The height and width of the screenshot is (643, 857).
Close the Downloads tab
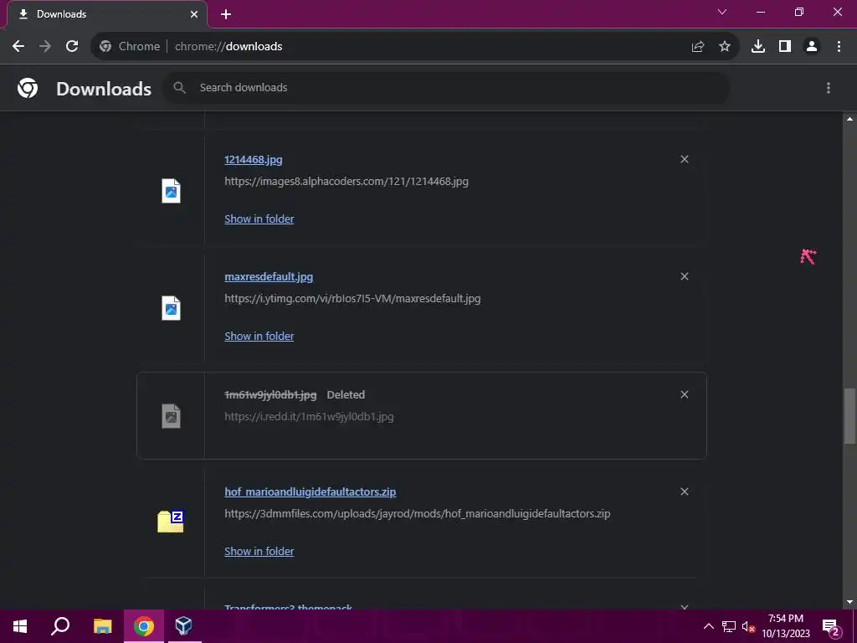pyautogui.click(x=194, y=14)
